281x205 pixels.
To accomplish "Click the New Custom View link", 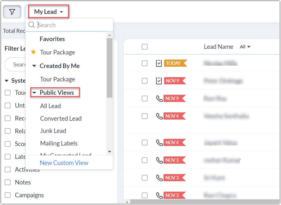I will coord(64,163).
